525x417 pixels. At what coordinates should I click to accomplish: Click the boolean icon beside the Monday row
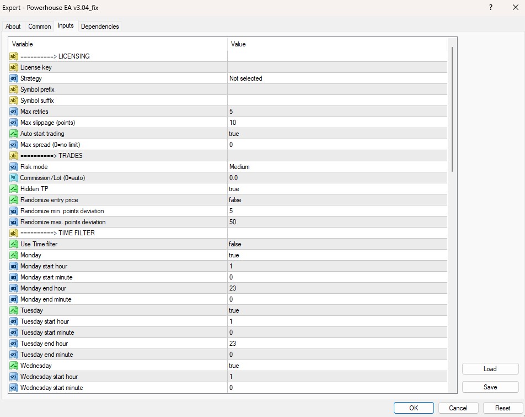(13, 255)
